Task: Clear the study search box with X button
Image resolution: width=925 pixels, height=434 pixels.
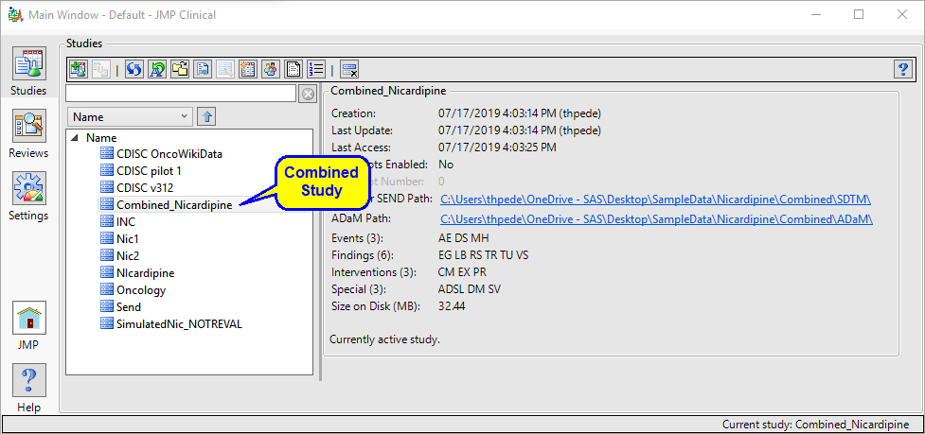Action: pyautogui.click(x=308, y=94)
